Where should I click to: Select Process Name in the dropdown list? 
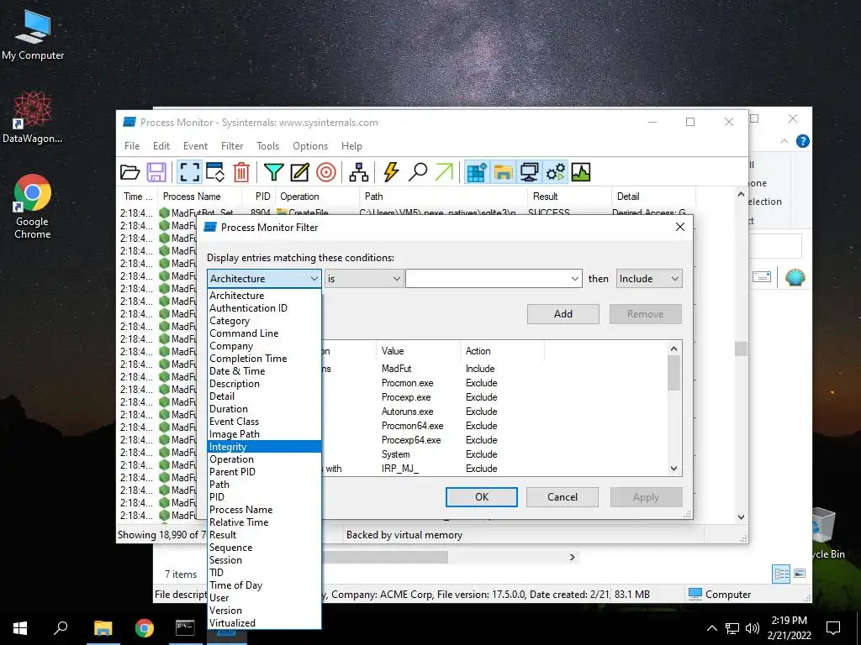coord(264,510)
